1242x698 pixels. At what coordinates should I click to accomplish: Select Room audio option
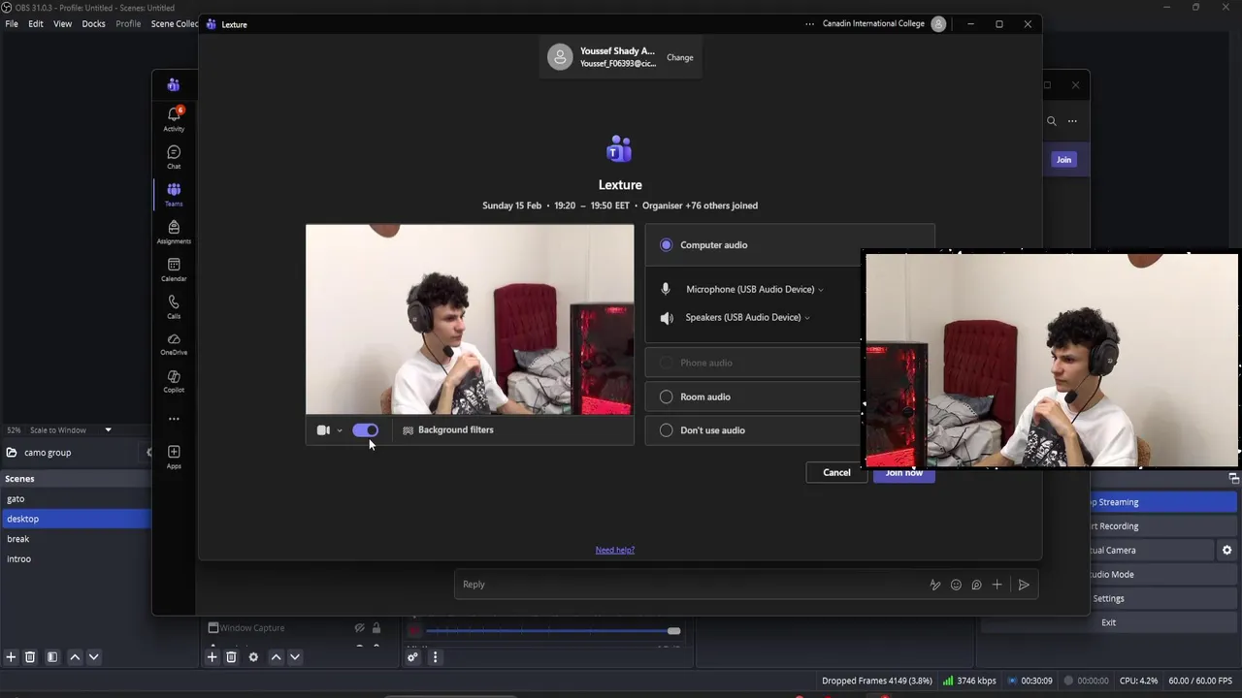pos(666,397)
